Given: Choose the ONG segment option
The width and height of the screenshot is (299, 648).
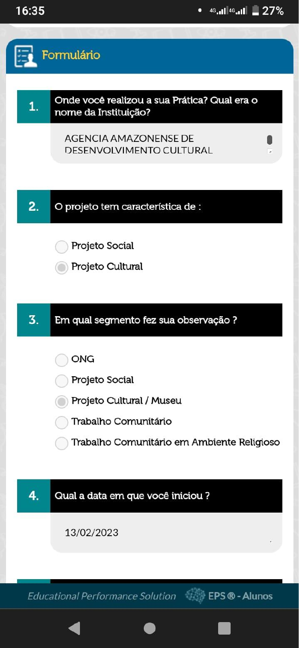Looking at the screenshot, I should point(61,360).
